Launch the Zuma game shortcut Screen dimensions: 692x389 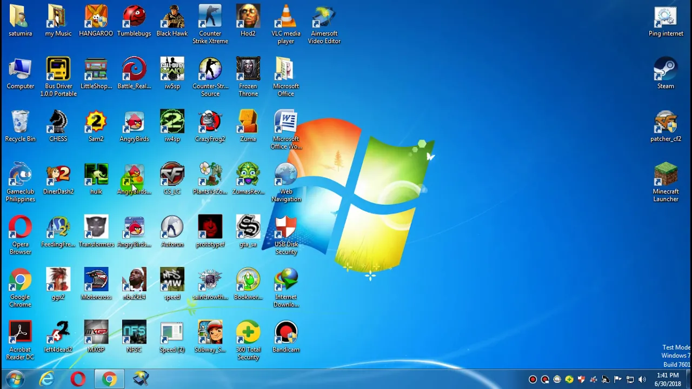248,126
